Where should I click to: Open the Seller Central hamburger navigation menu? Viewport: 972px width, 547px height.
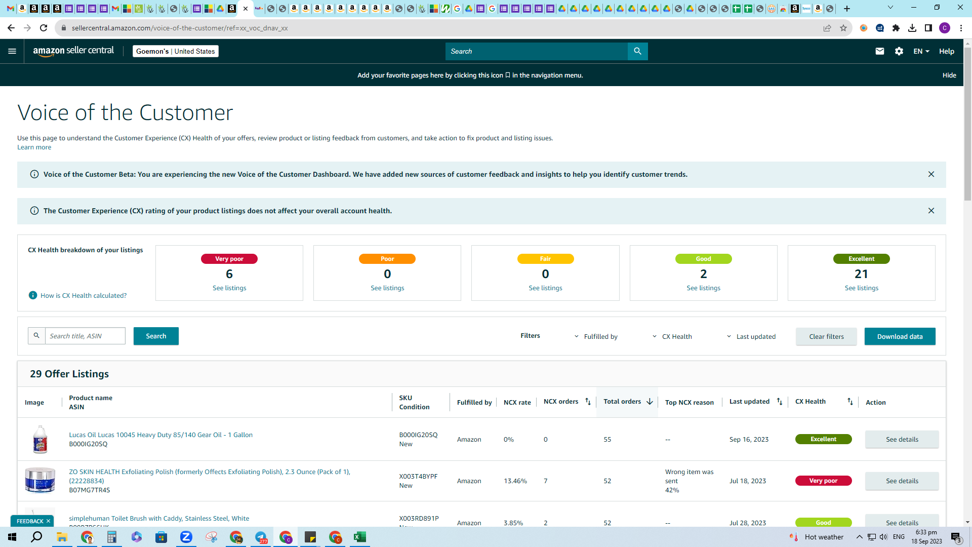tap(12, 51)
